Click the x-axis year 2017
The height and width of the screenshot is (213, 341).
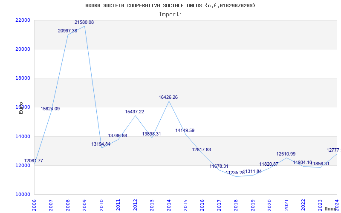219,205
